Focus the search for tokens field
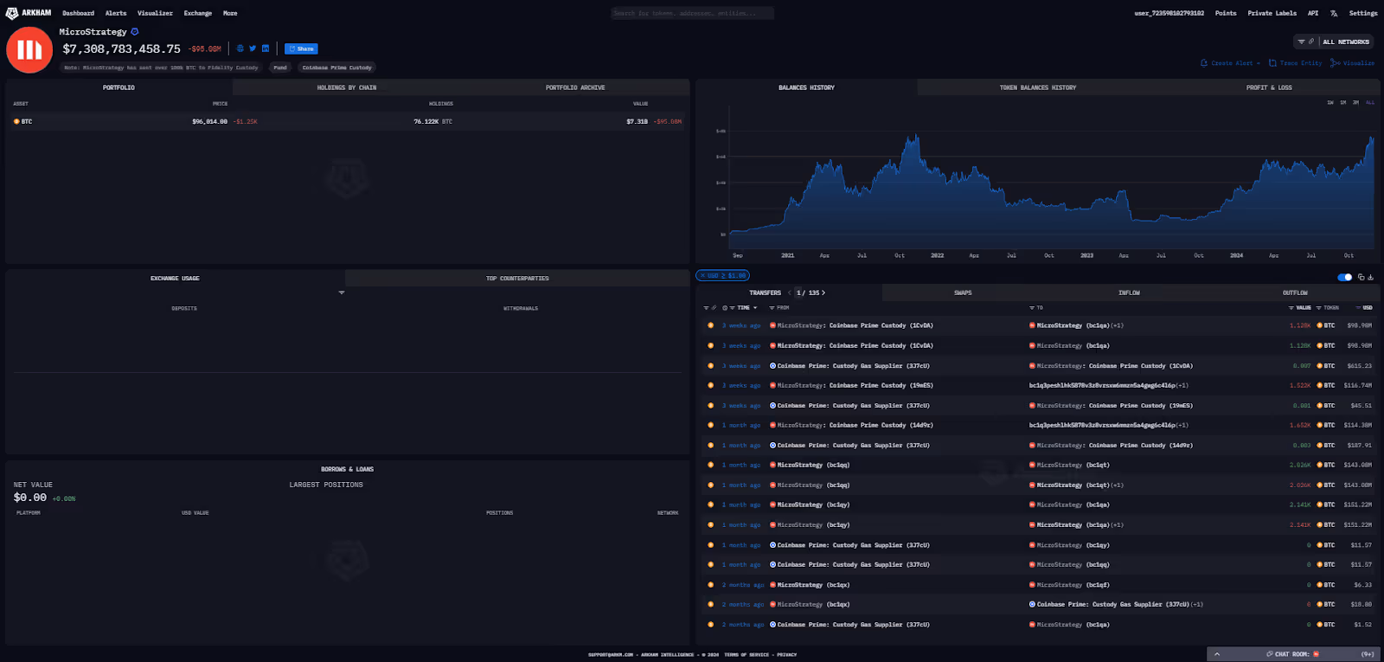The width and height of the screenshot is (1384, 662). [x=692, y=13]
